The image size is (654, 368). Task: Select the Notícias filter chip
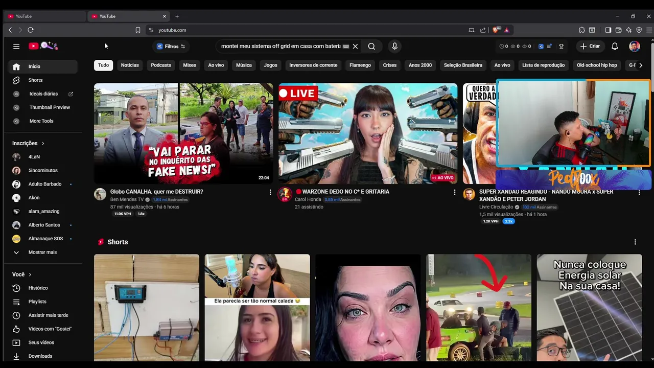click(130, 65)
